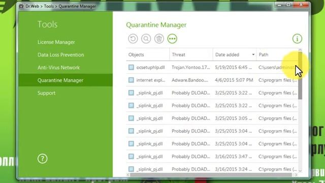Open License Manager in sidebar

[56, 42]
